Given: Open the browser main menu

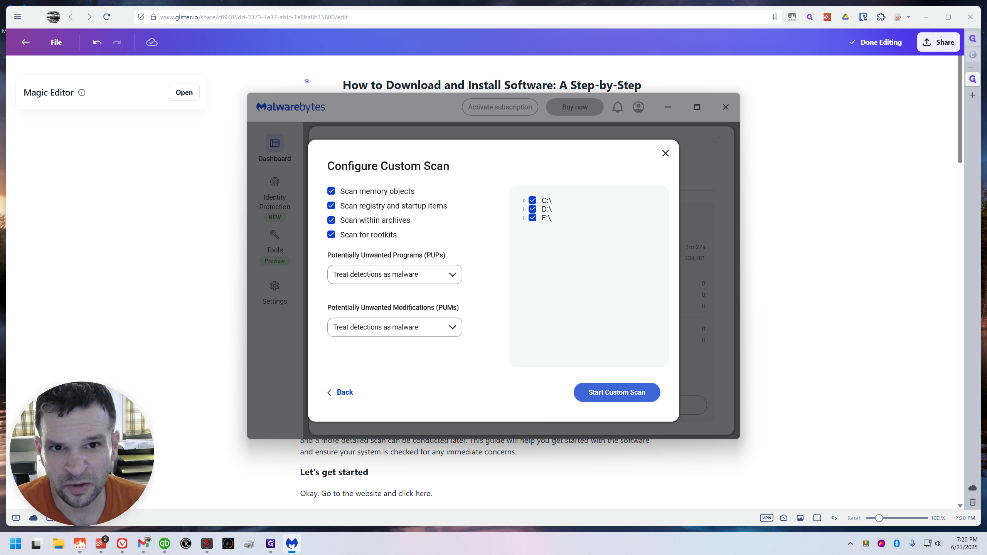Looking at the screenshot, I should click(17, 17).
